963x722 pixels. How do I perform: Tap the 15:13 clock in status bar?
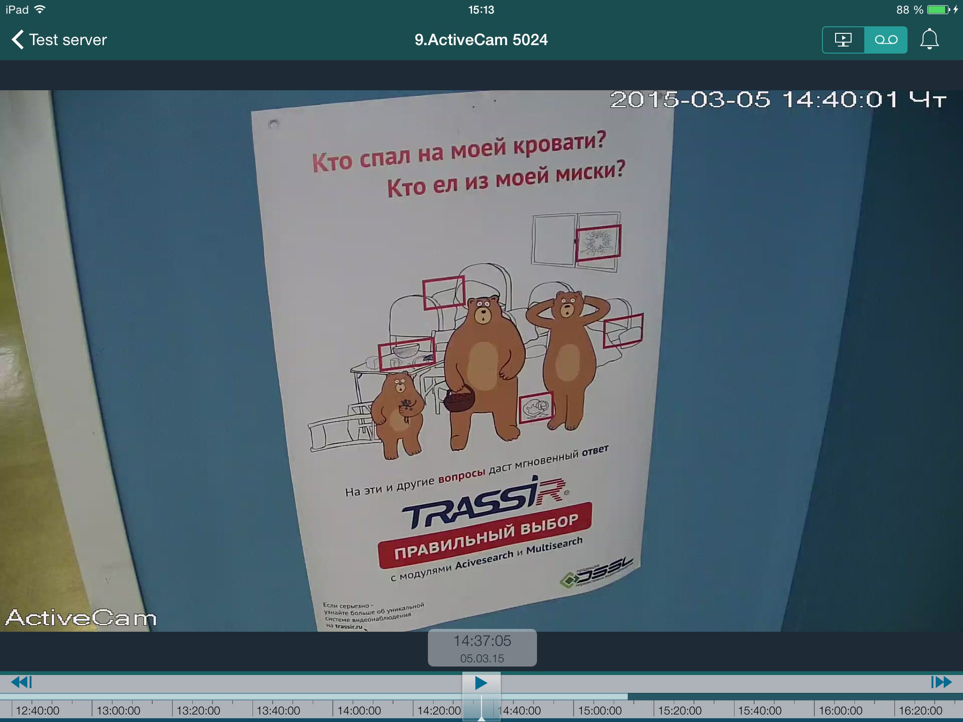481,10
